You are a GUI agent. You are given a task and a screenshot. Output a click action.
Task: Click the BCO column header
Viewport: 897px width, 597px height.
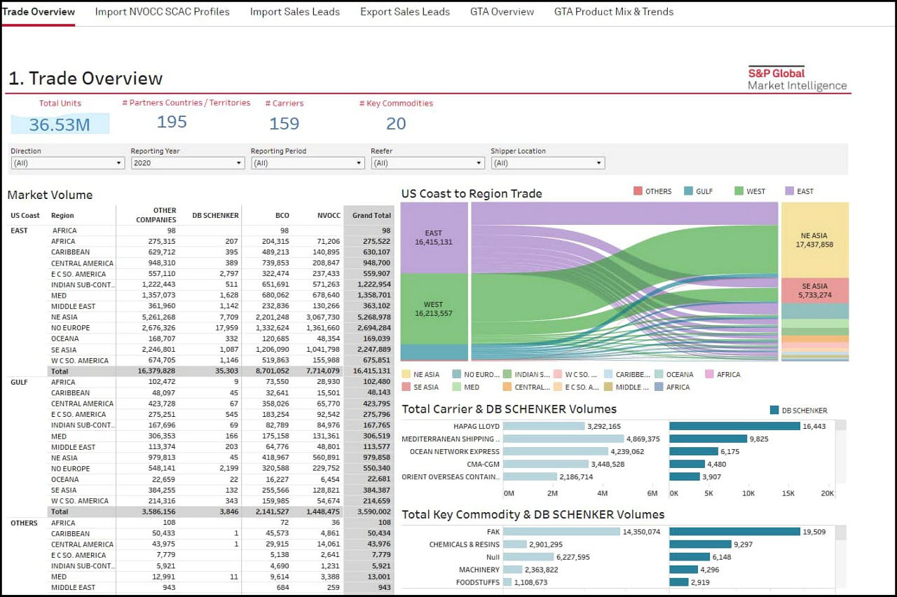(282, 215)
